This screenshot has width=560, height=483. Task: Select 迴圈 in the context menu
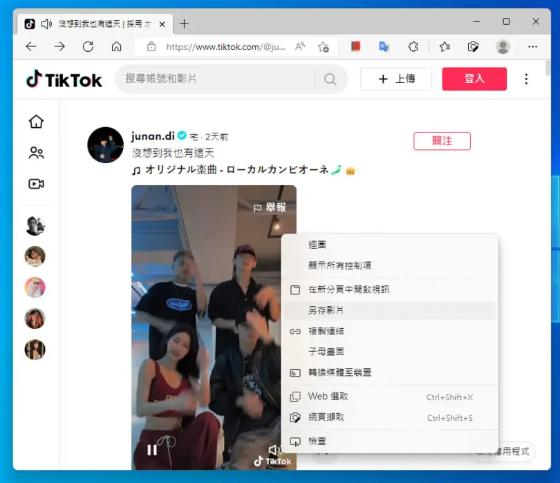(390, 245)
